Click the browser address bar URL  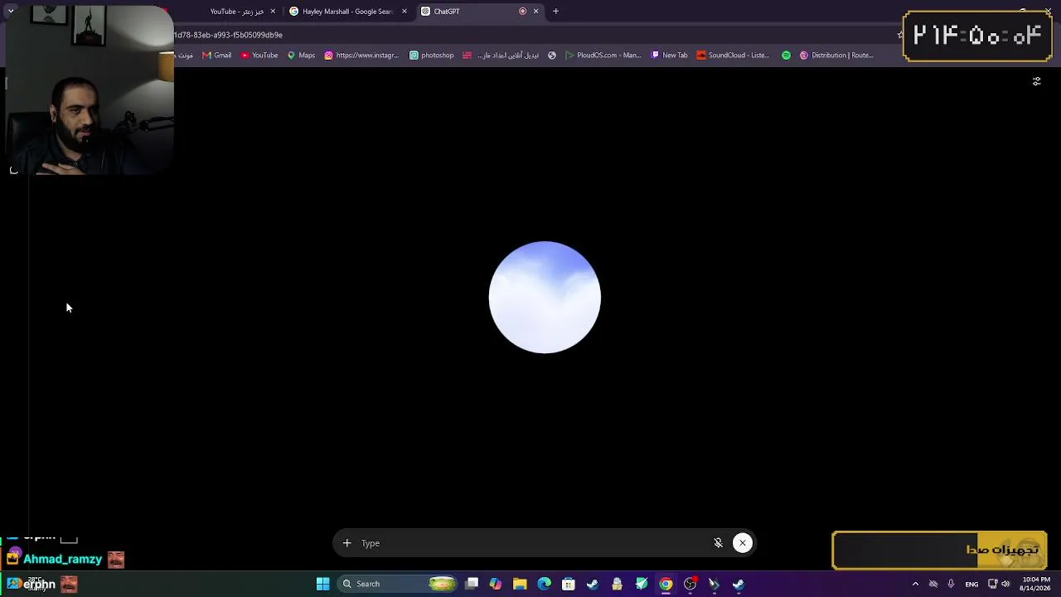pyautogui.click(x=228, y=35)
